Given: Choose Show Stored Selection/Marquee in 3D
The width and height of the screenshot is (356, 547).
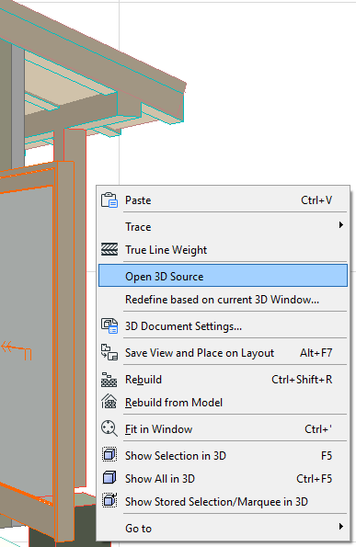Looking at the screenshot, I should 223,501.
